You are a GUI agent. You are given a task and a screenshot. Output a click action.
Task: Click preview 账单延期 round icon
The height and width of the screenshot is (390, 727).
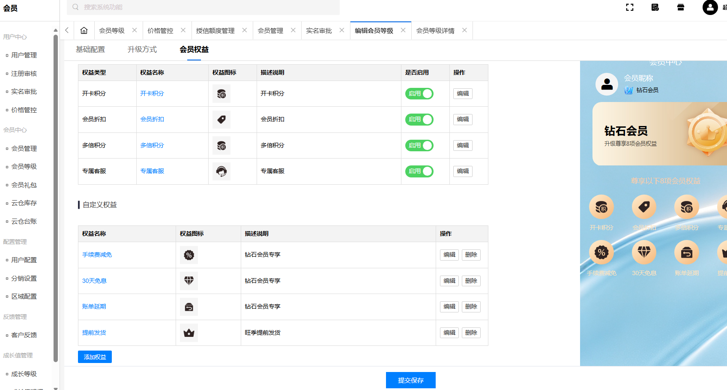687,252
